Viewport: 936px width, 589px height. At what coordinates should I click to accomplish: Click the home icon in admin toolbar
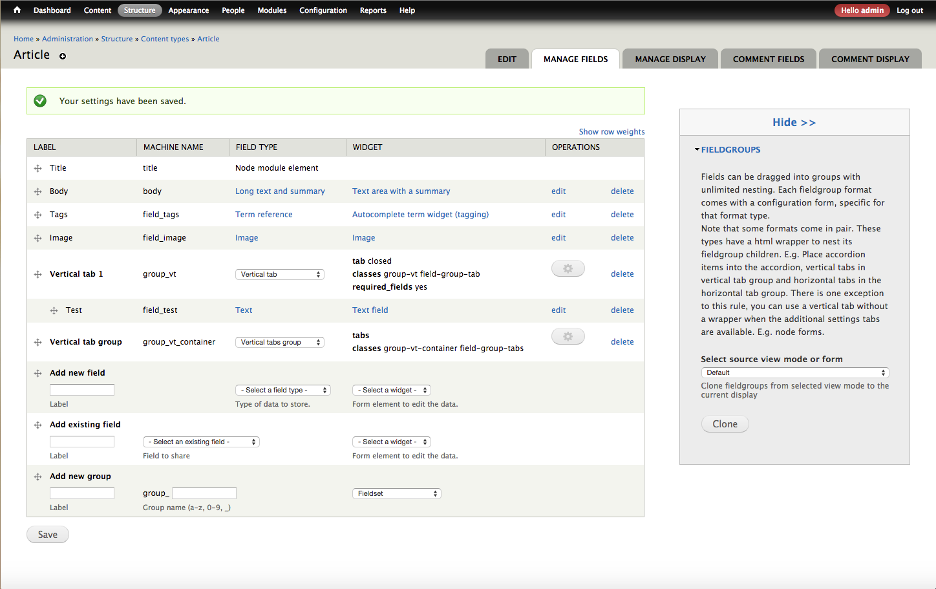(17, 10)
